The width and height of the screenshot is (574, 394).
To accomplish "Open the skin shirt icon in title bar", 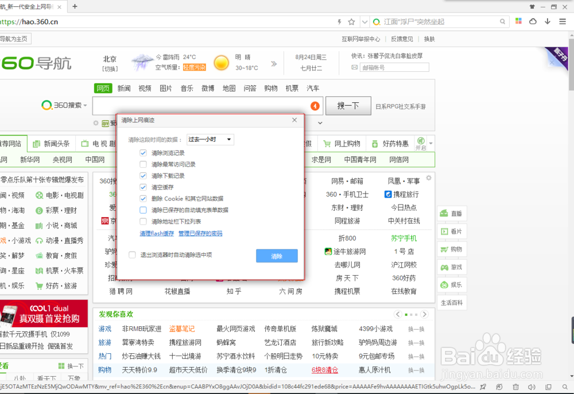I will (532, 6).
